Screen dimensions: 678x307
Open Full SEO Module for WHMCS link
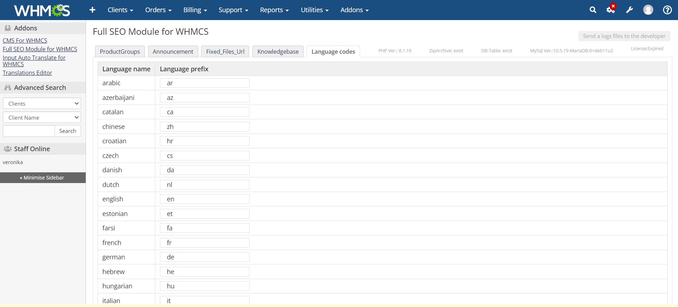pos(40,49)
